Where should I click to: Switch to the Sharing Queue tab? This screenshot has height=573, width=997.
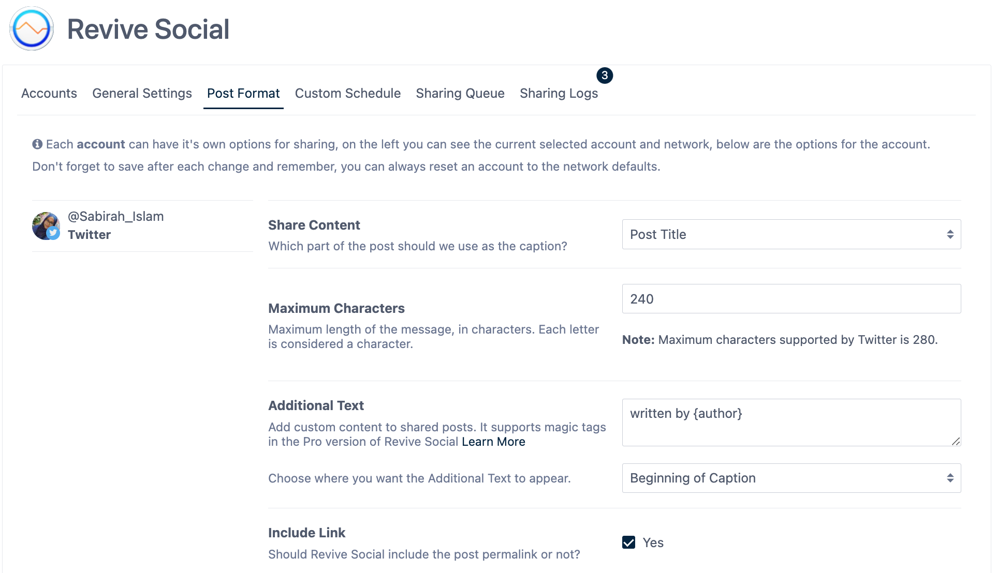[460, 93]
